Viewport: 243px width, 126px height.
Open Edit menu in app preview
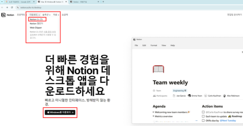[x=144, y=45]
